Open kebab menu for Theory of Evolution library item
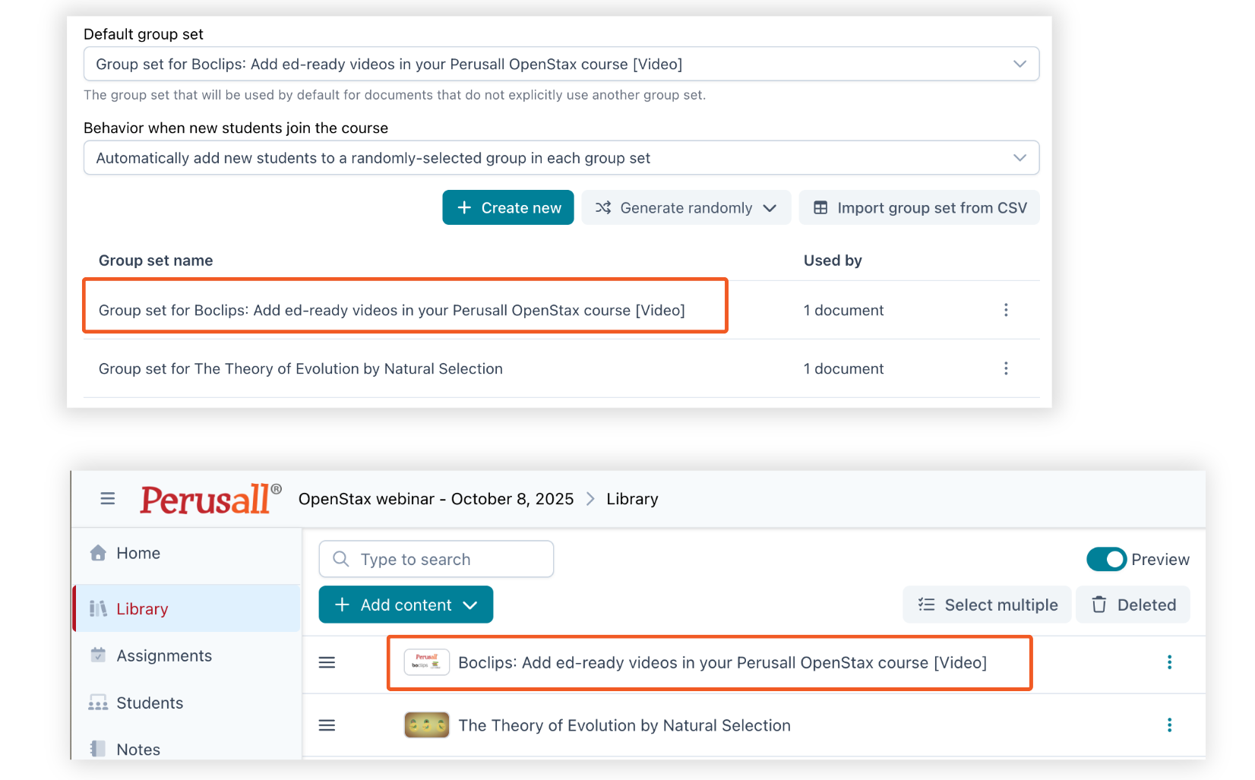 [x=1169, y=725]
